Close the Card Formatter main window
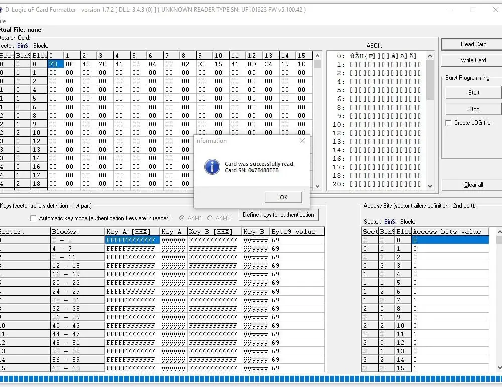 (496, 10)
